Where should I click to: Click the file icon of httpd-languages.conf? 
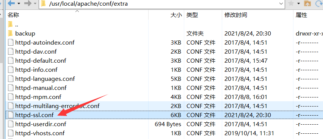10,79
